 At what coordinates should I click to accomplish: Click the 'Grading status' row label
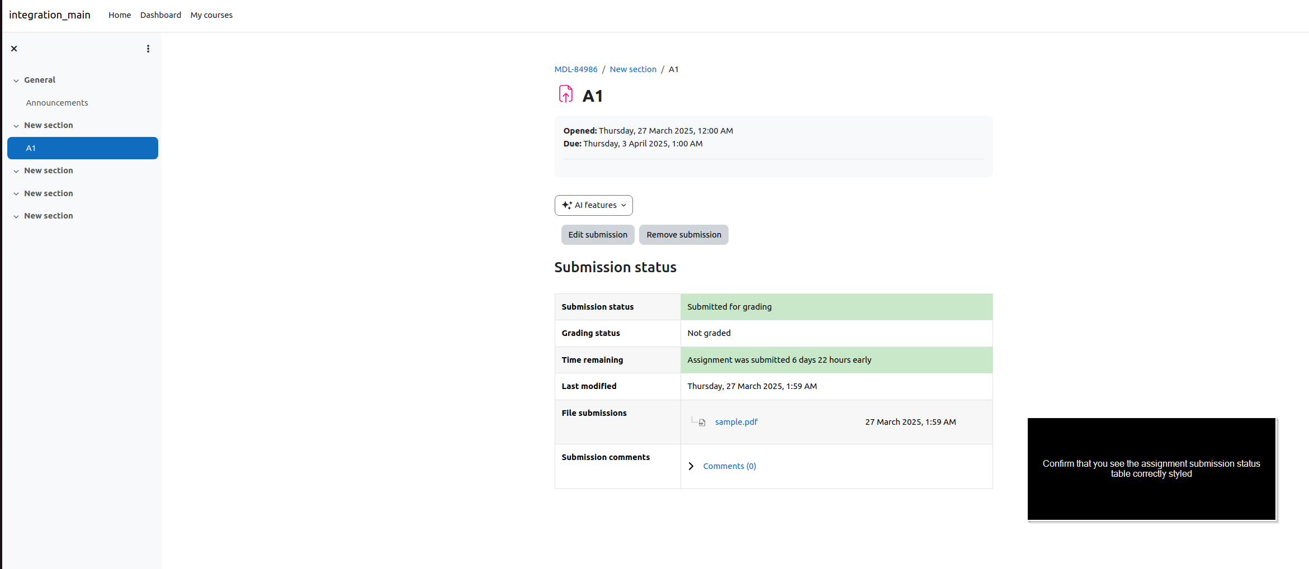point(590,333)
